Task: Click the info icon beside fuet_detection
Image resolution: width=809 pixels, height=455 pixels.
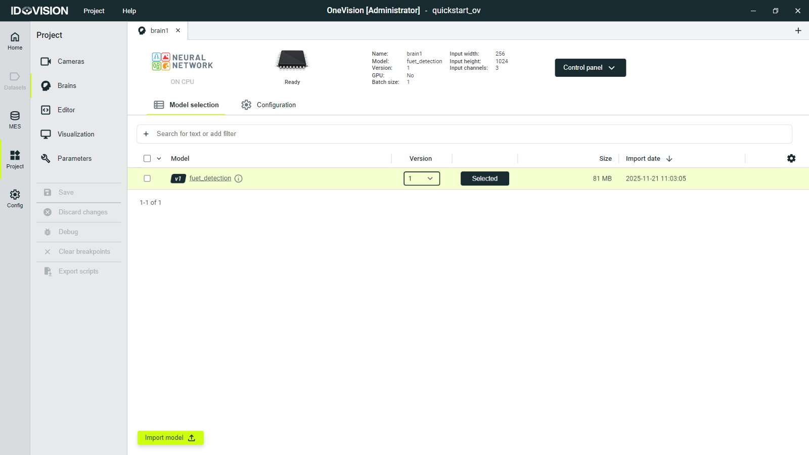Action: point(239,178)
